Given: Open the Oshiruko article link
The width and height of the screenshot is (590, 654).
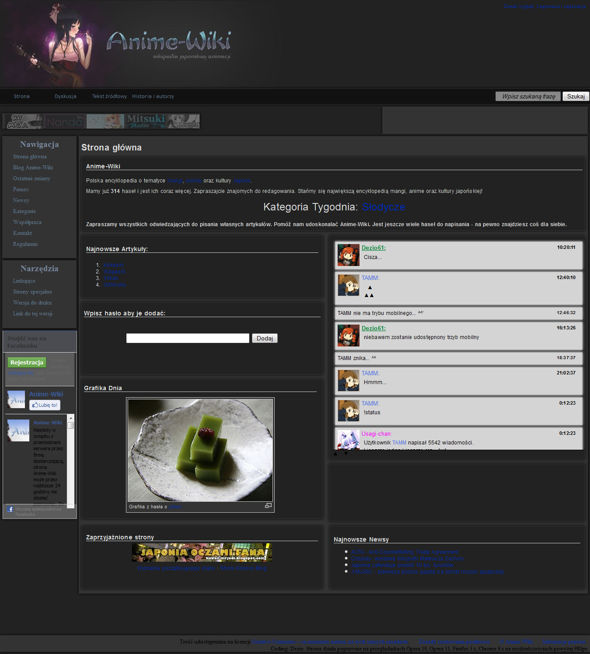Looking at the screenshot, I should tap(115, 285).
